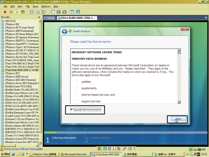This screenshot has height=157, width=209.
Task: Click the Revert to snapshot toolbar icon
Action: (38, 12)
